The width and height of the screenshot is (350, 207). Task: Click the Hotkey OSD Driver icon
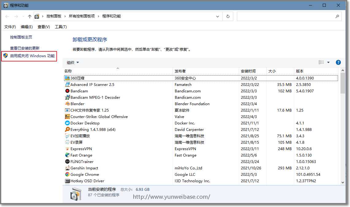(x=67, y=181)
